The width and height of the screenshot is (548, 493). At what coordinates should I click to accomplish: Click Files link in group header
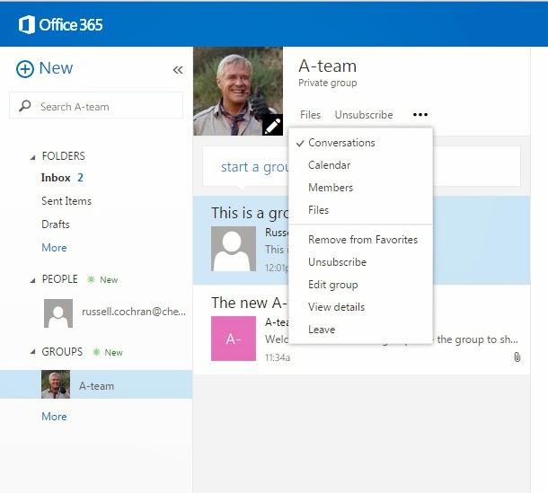310,115
